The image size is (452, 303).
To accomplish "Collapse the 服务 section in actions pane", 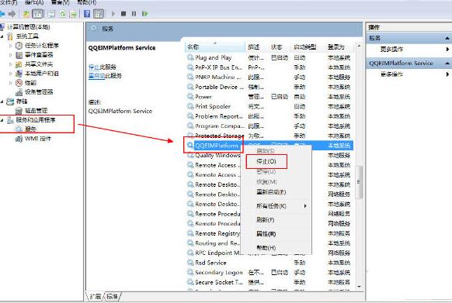I will point(447,38).
